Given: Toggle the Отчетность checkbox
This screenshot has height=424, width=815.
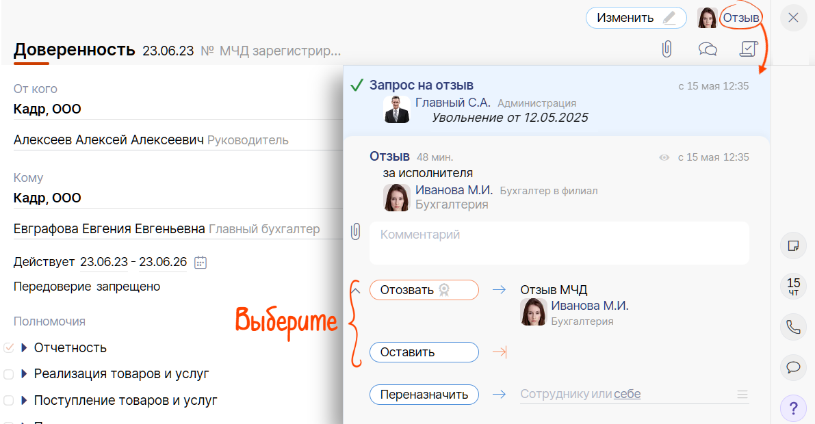Looking at the screenshot, I should [9, 347].
